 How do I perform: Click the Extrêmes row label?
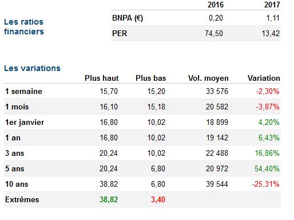[22, 199]
